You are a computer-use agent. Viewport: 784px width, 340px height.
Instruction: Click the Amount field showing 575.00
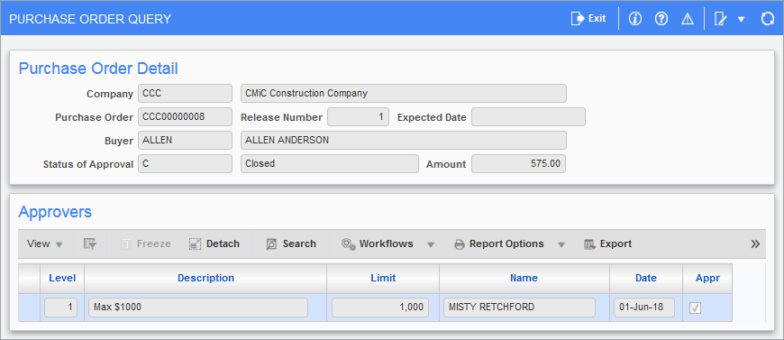click(x=518, y=164)
